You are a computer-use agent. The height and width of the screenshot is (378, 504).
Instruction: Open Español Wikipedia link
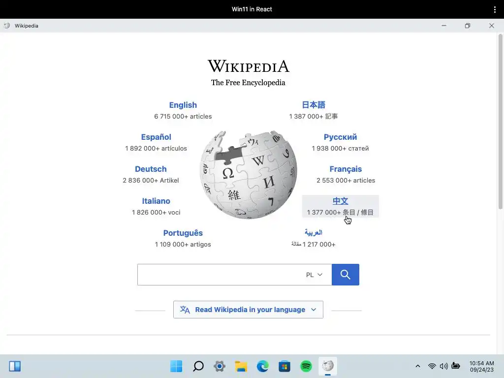point(156,137)
